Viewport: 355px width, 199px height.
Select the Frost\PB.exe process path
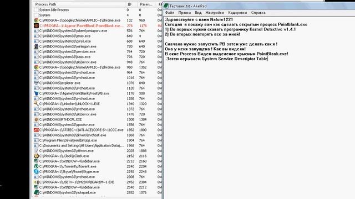[74, 93]
